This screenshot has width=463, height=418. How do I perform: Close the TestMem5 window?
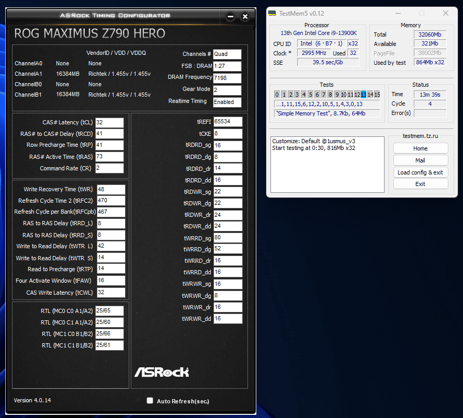pos(446,13)
